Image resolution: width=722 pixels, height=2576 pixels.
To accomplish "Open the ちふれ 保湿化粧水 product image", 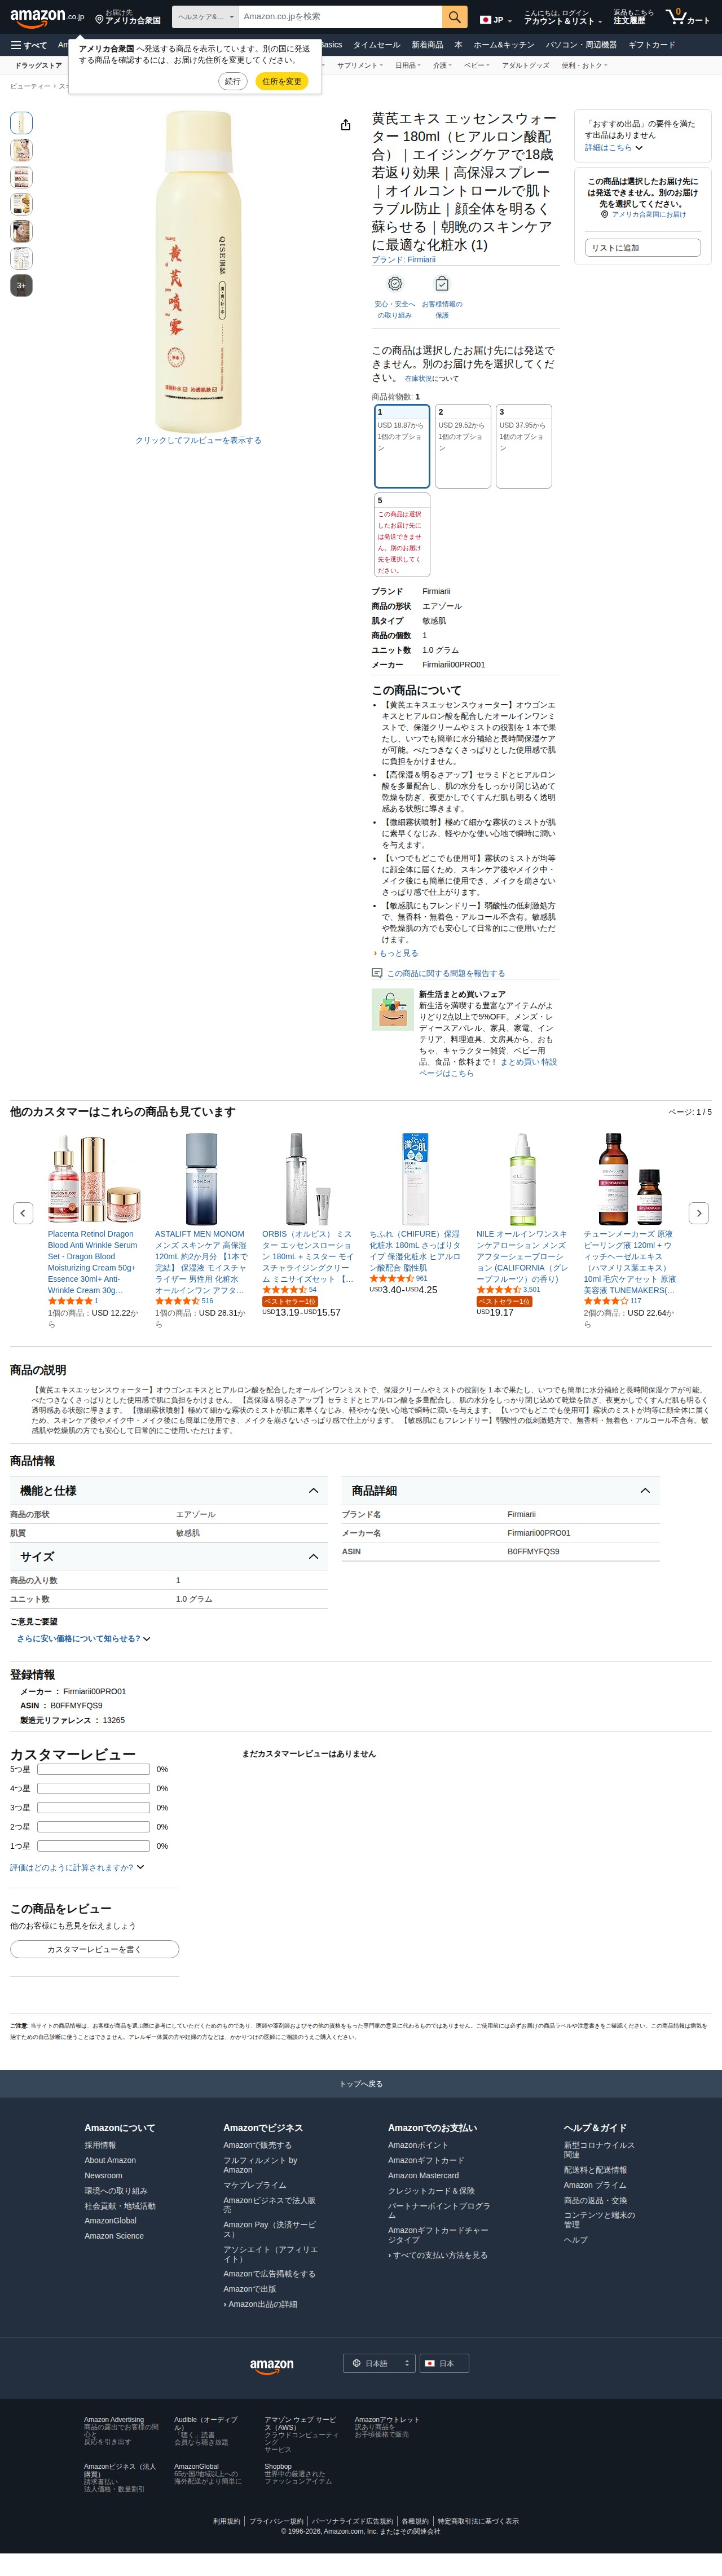I will (x=415, y=1179).
